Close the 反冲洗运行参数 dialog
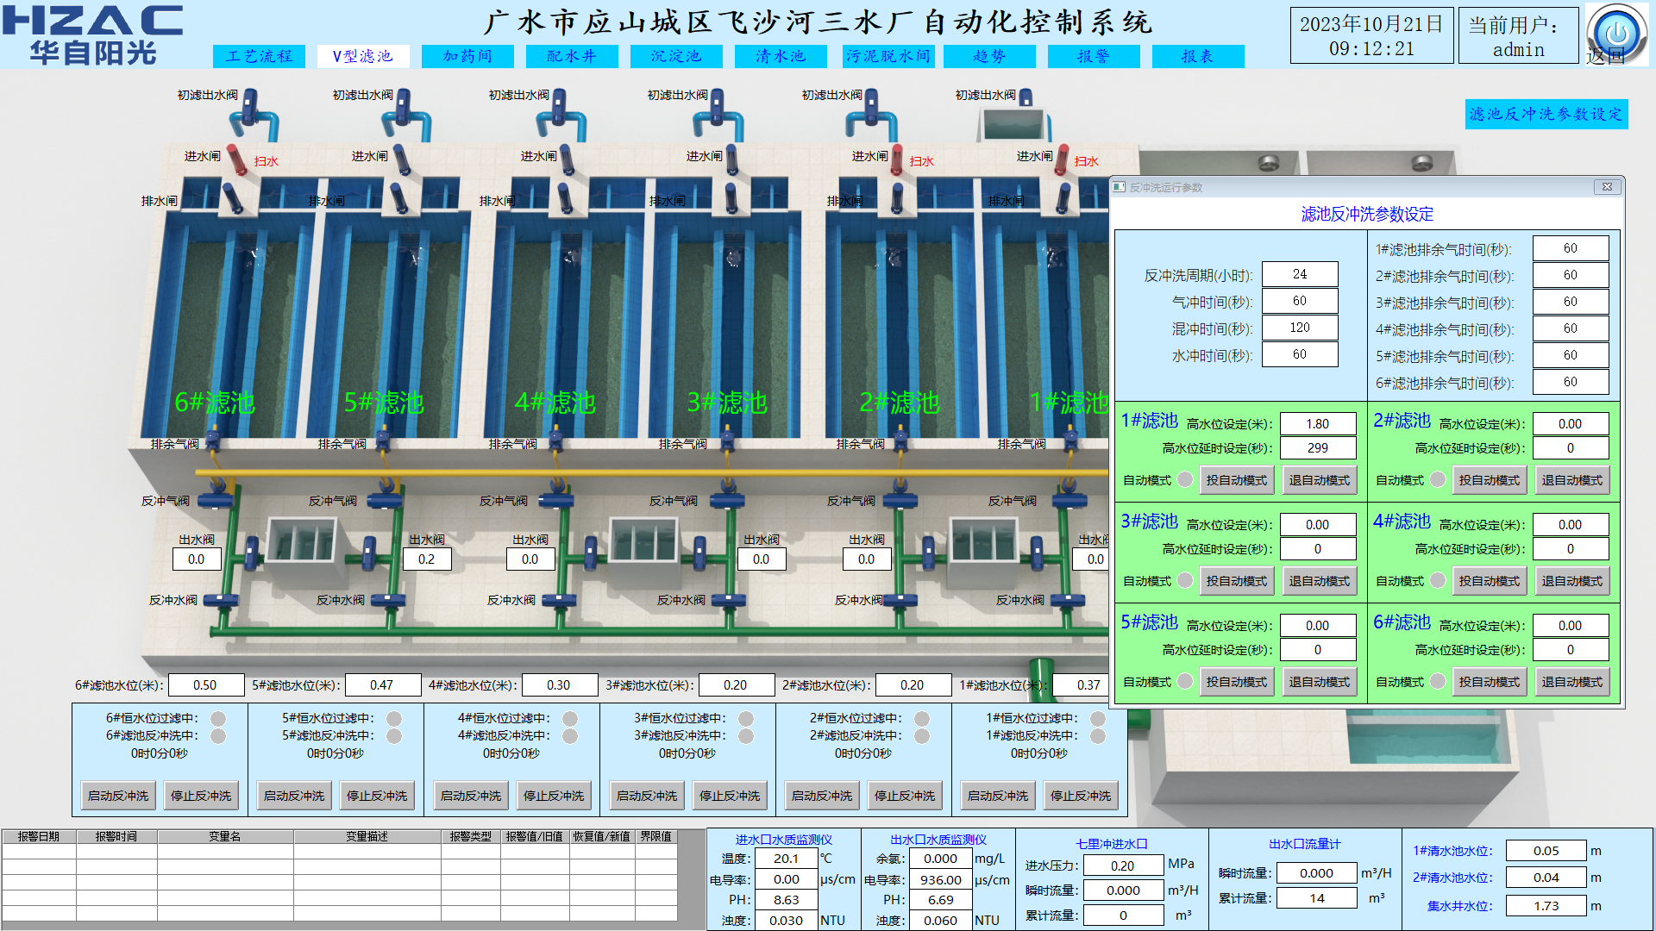The width and height of the screenshot is (1656, 931). coord(1607,186)
